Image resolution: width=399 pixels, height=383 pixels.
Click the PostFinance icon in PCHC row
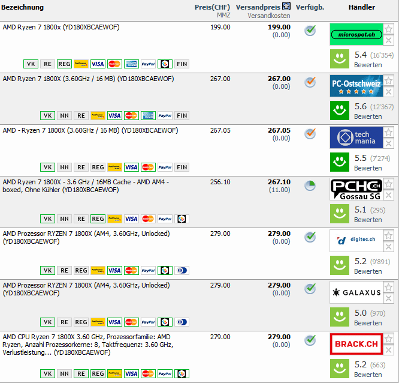[x=114, y=219]
